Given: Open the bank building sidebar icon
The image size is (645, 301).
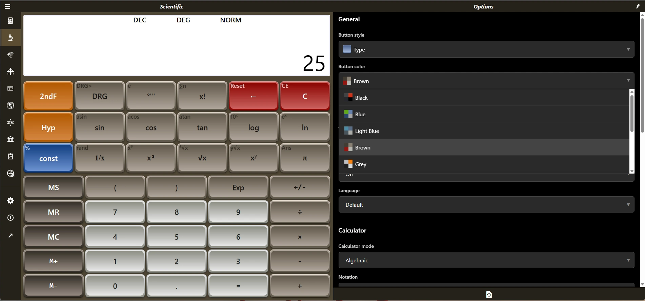Looking at the screenshot, I should tap(11, 139).
